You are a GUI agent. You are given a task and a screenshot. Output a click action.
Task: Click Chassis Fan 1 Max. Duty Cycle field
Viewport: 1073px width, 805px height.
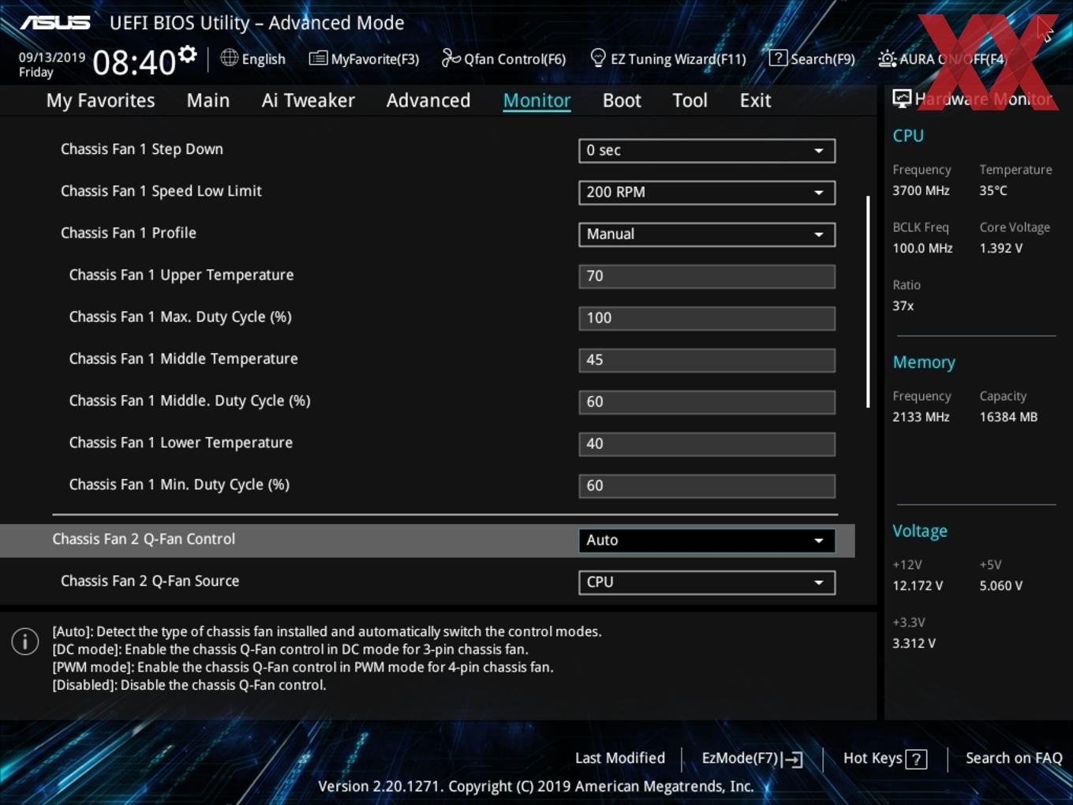coord(707,318)
